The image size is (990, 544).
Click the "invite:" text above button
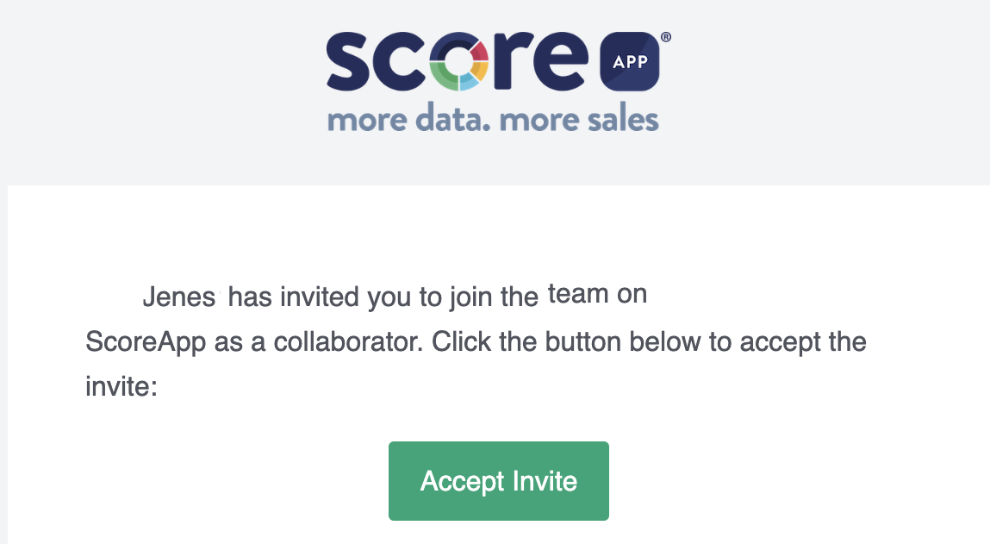pyautogui.click(x=121, y=386)
